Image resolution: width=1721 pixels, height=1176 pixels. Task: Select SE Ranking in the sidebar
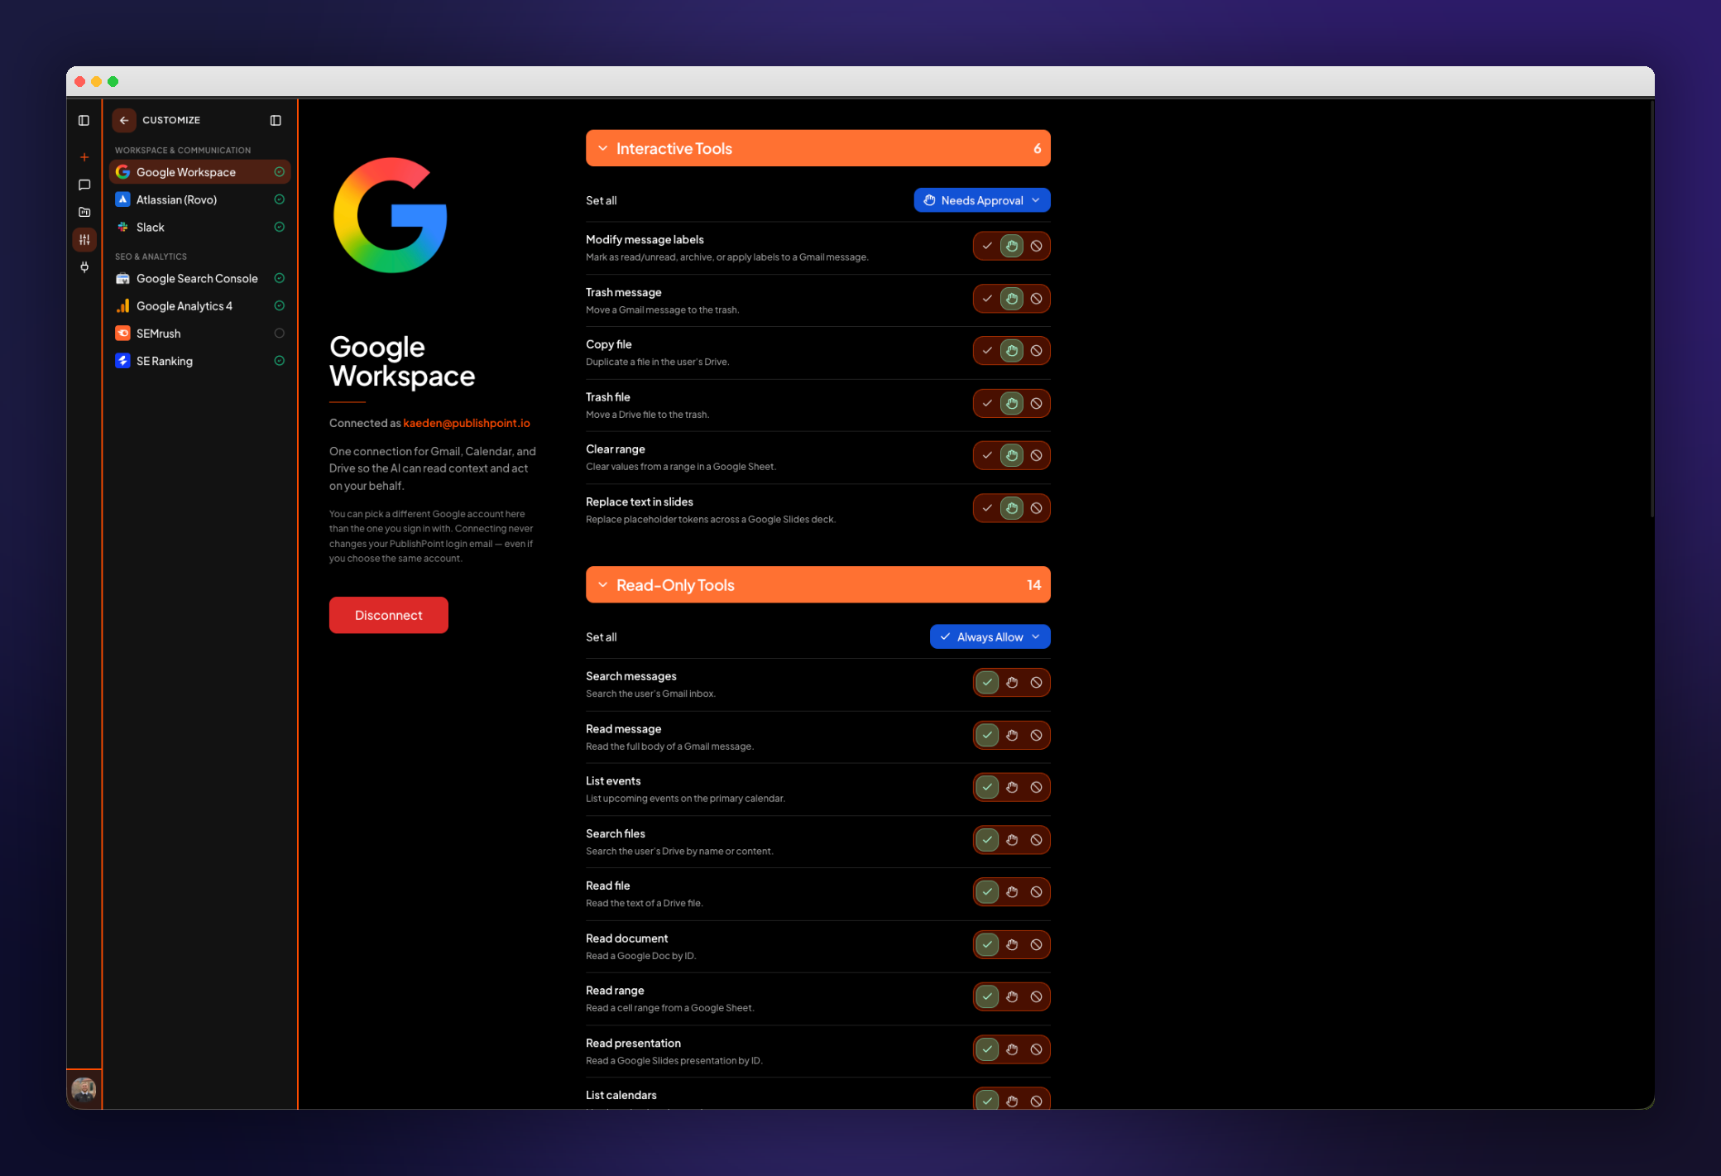click(199, 361)
